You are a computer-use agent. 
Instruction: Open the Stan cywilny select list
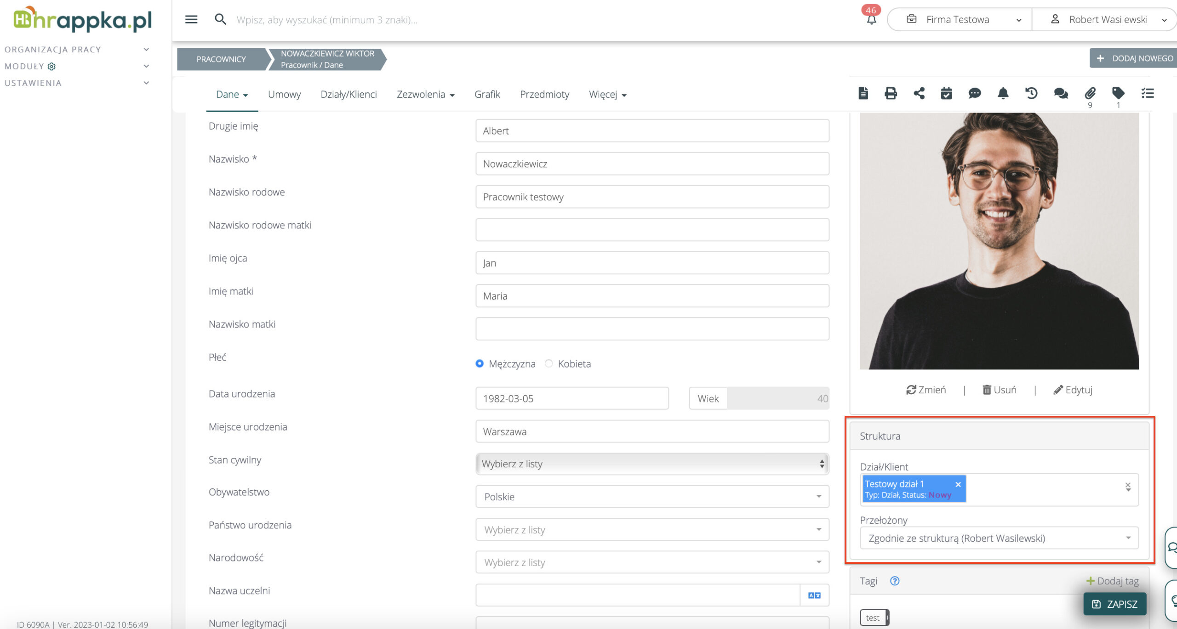click(x=652, y=464)
